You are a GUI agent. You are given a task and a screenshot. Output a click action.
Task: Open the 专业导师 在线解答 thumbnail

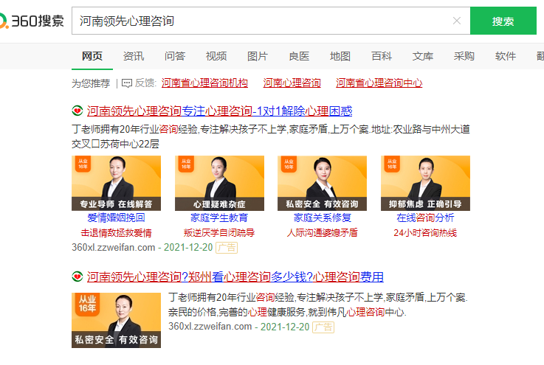click(x=116, y=183)
